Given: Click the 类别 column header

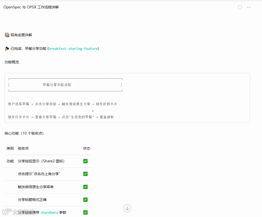Looking at the screenshot, I should point(10,148).
